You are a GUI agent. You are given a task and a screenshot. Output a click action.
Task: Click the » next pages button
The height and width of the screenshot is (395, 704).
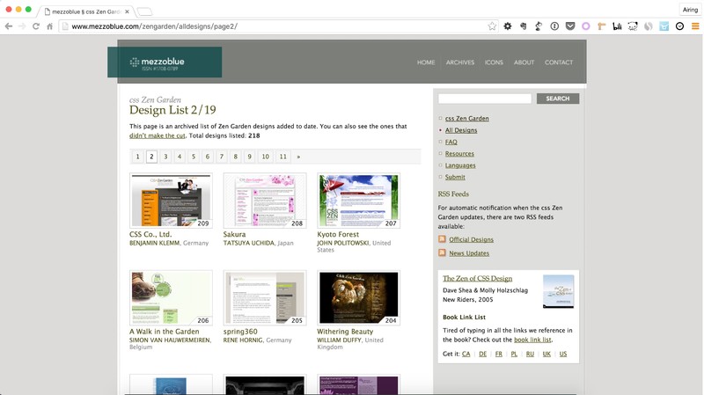click(x=298, y=157)
